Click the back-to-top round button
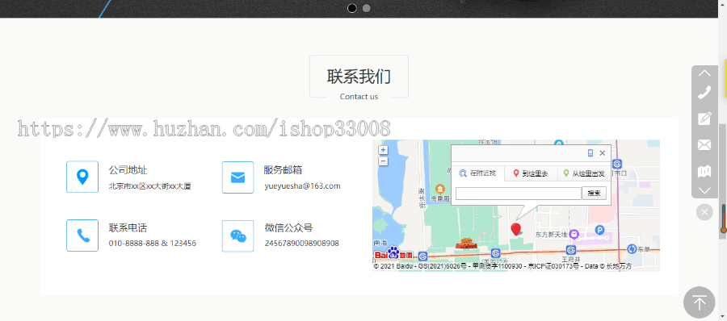This screenshot has height=321, width=727. [700, 303]
